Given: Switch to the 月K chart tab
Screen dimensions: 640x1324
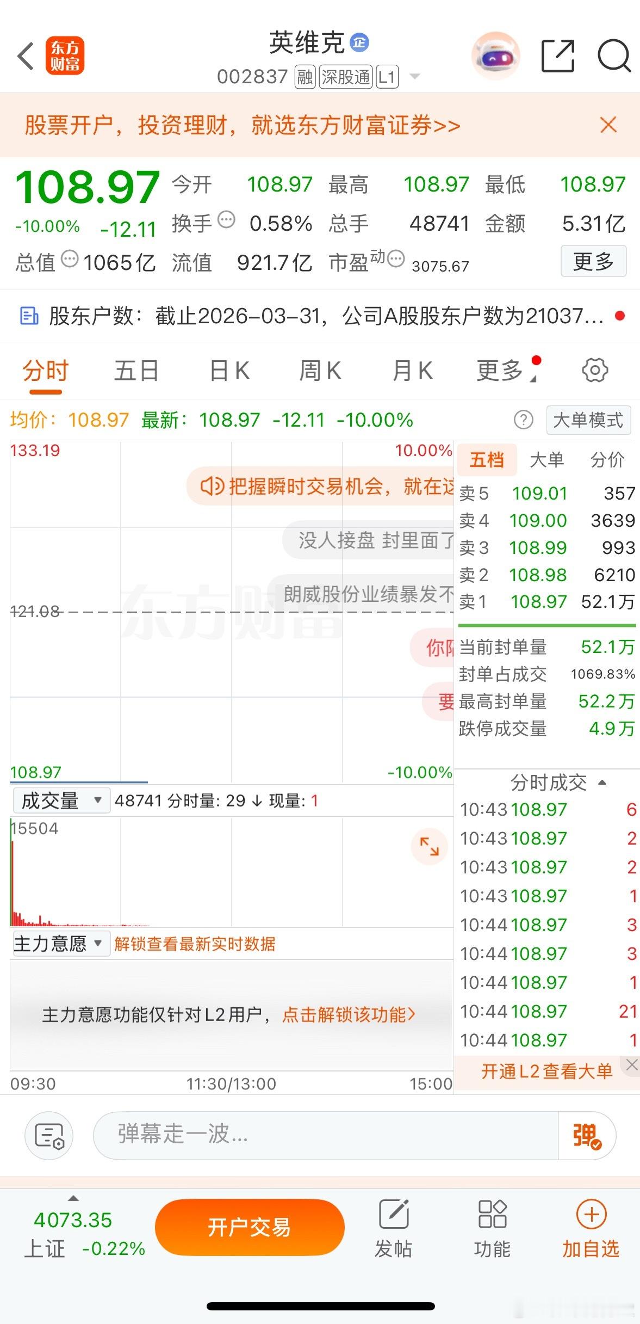Looking at the screenshot, I should pos(412,371).
